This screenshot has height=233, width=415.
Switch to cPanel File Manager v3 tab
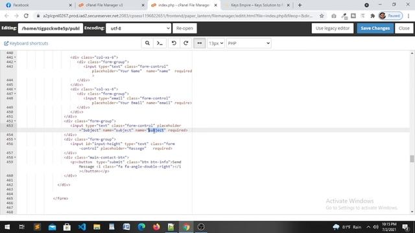110,5
